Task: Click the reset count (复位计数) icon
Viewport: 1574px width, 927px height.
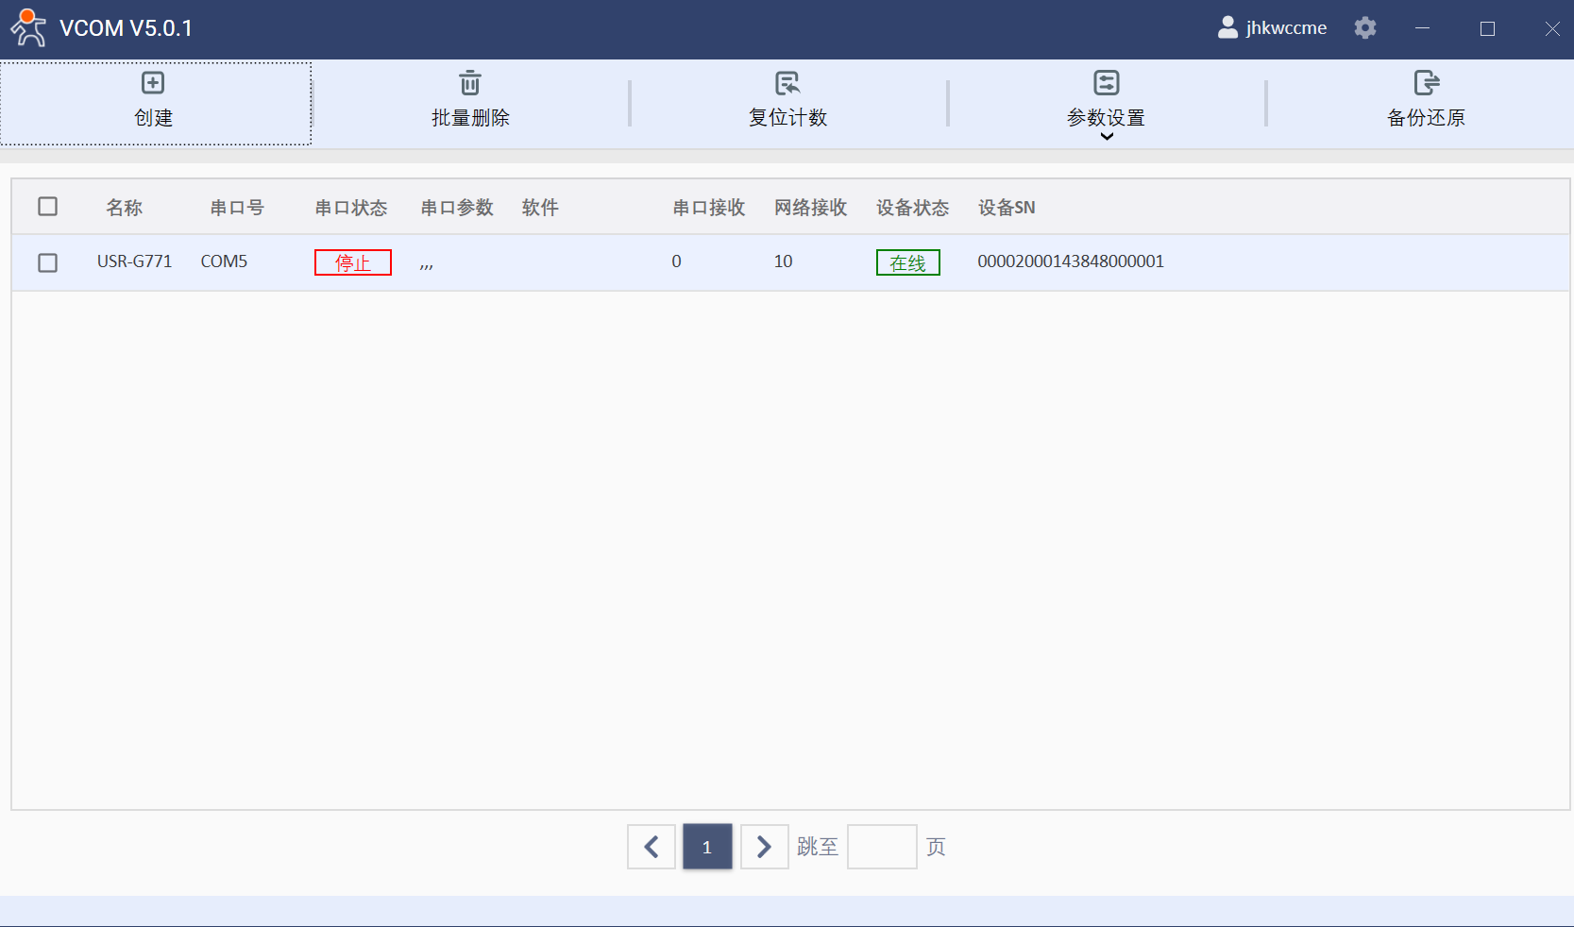Action: (x=787, y=83)
